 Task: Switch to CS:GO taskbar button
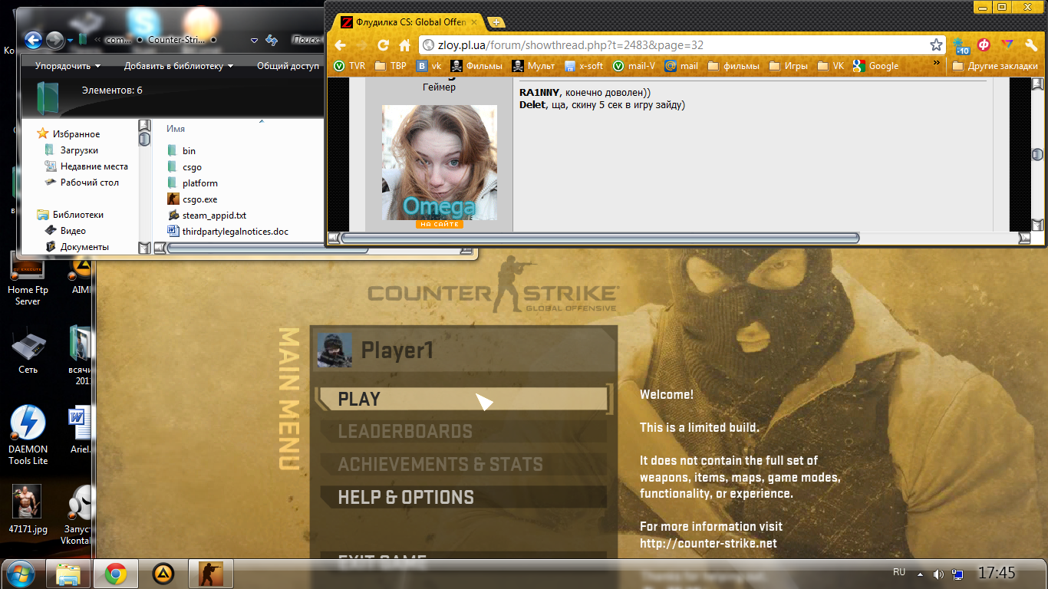coord(211,573)
